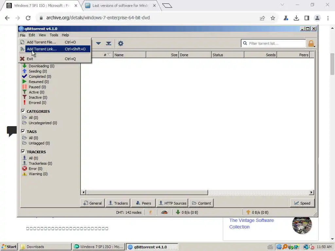This screenshot has height=251, width=335.
Task: Click the Windows Start button
Action: click(x=9, y=247)
